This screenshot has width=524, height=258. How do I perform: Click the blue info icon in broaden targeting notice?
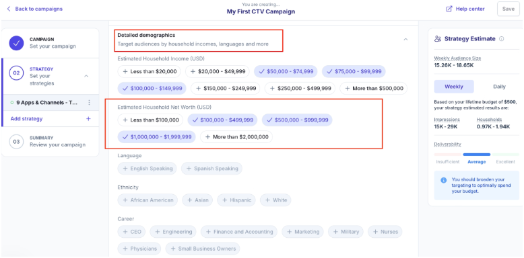pyautogui.click(x=444, y=180)
